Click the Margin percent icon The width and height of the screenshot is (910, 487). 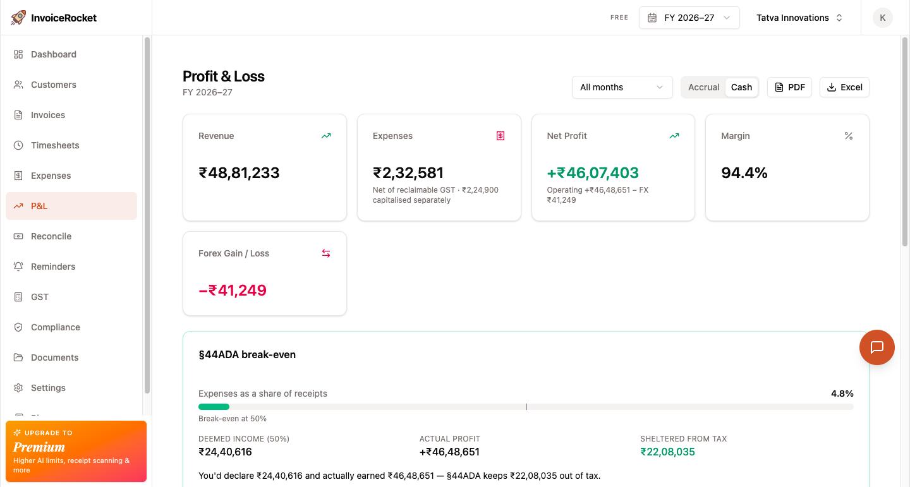(849, 136)
